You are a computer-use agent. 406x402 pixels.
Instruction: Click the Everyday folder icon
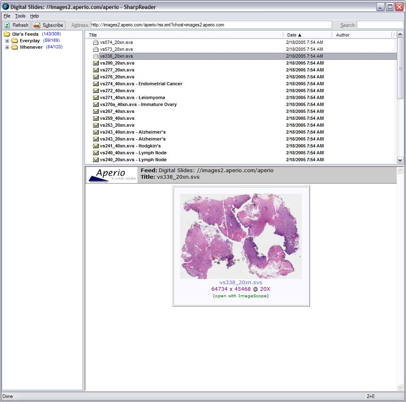pyautogui.click(x=15, y=41)
